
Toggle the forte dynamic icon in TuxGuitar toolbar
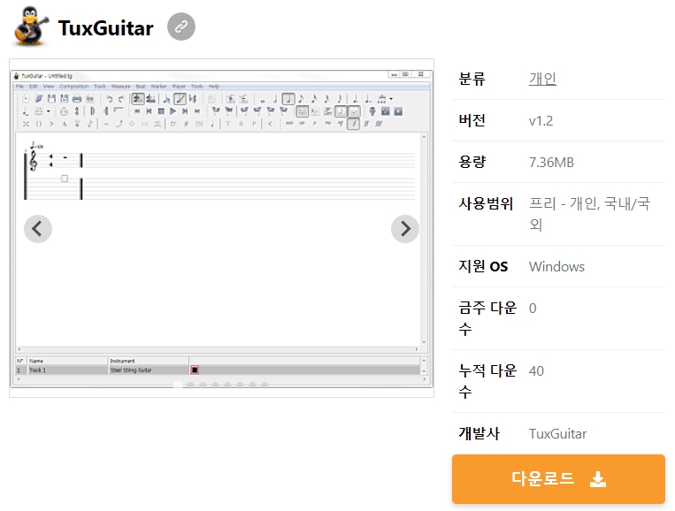click(x=354, y=124)
